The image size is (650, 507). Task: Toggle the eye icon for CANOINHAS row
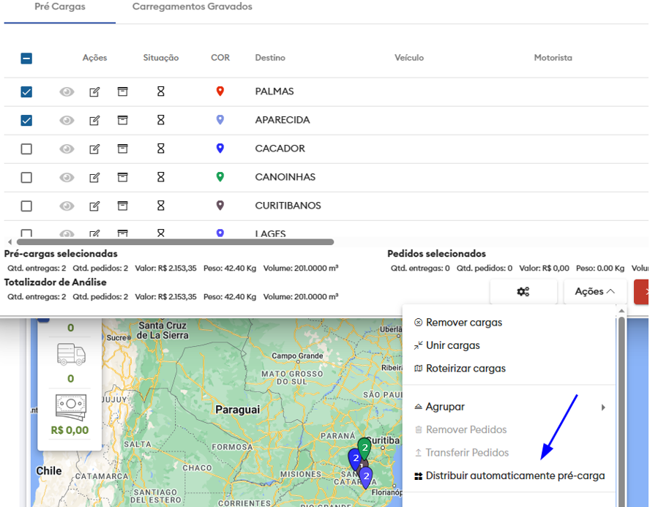click(67, 177)
